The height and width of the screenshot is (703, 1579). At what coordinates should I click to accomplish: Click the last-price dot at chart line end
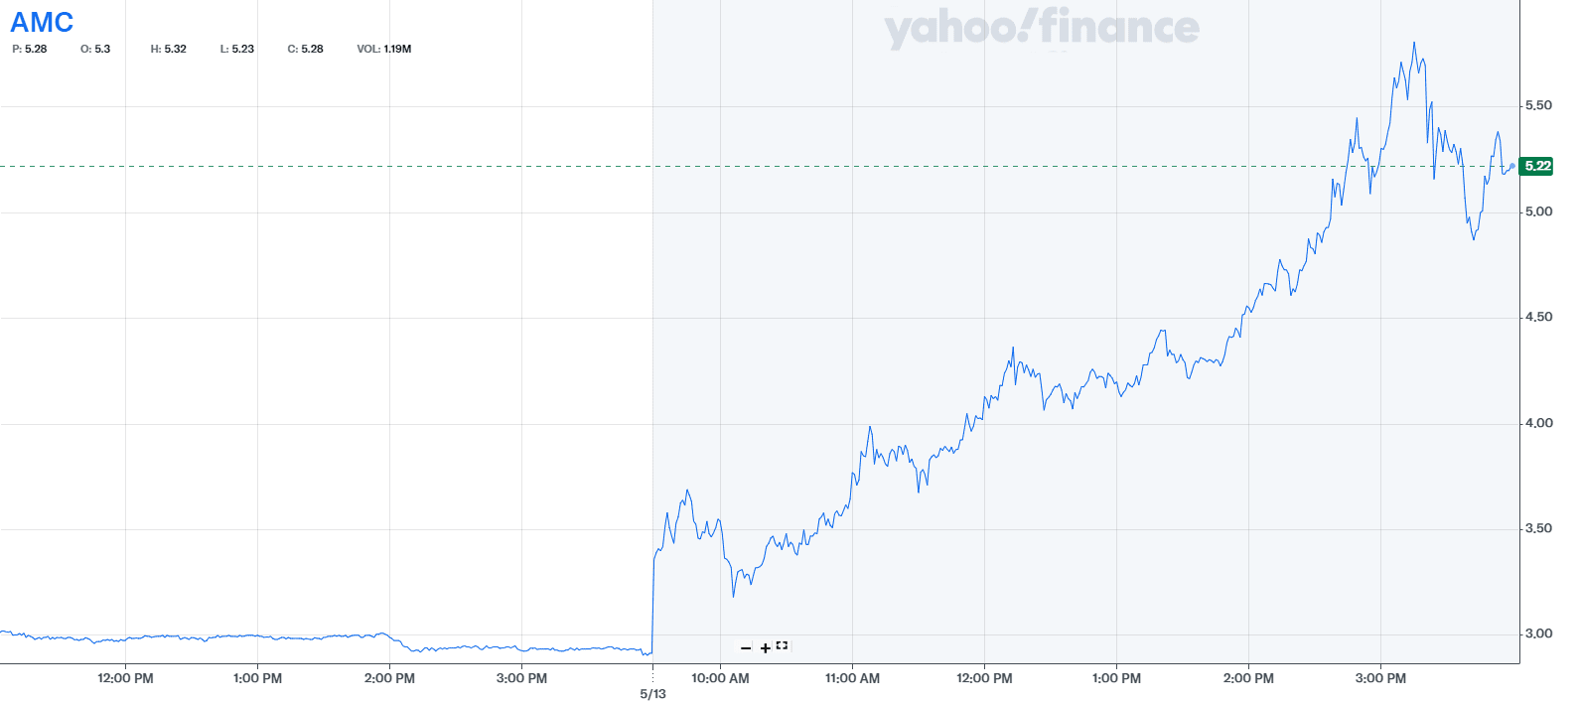click(1512, 166)
